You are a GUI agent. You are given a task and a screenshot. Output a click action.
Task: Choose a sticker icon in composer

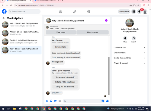click(55, 101)
